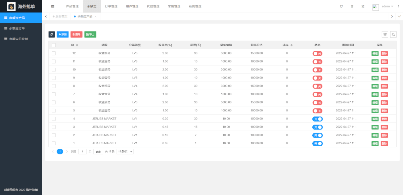Toggle status switch for ID 10
The image size is (403, 195).
click(317, 70)
